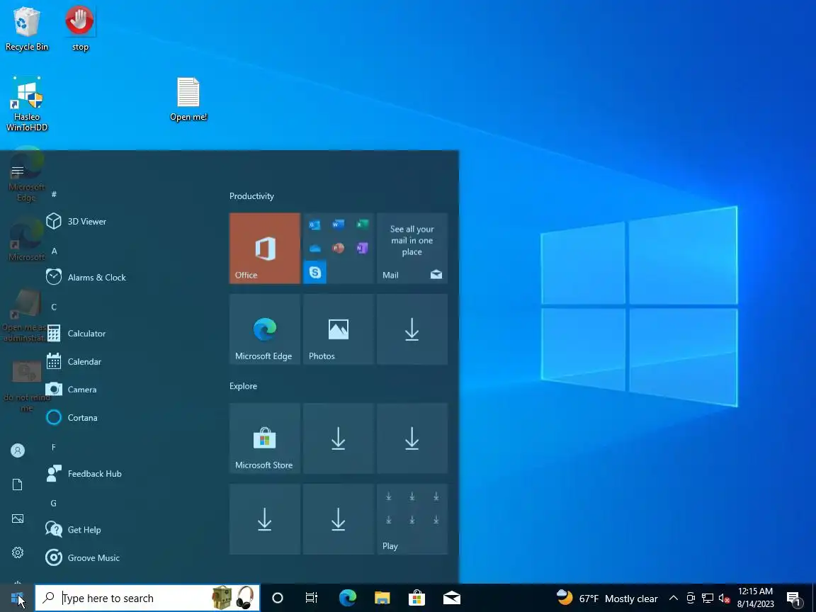816x612 pixels.
Task: Expand the Start menu hamburger button
Action: (x=18, y=171)
